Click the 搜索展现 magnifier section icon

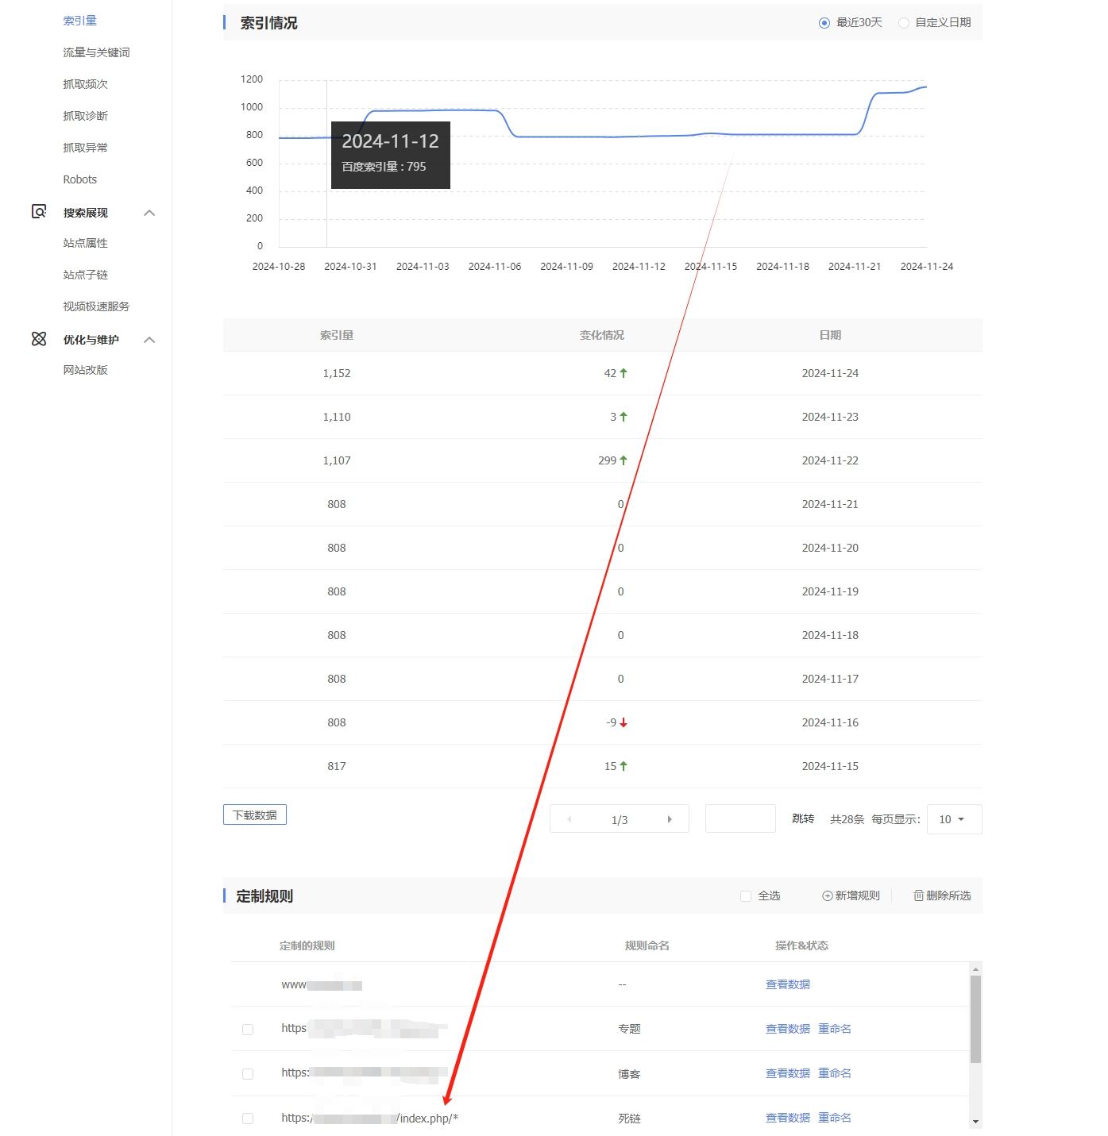coord(39,212)
